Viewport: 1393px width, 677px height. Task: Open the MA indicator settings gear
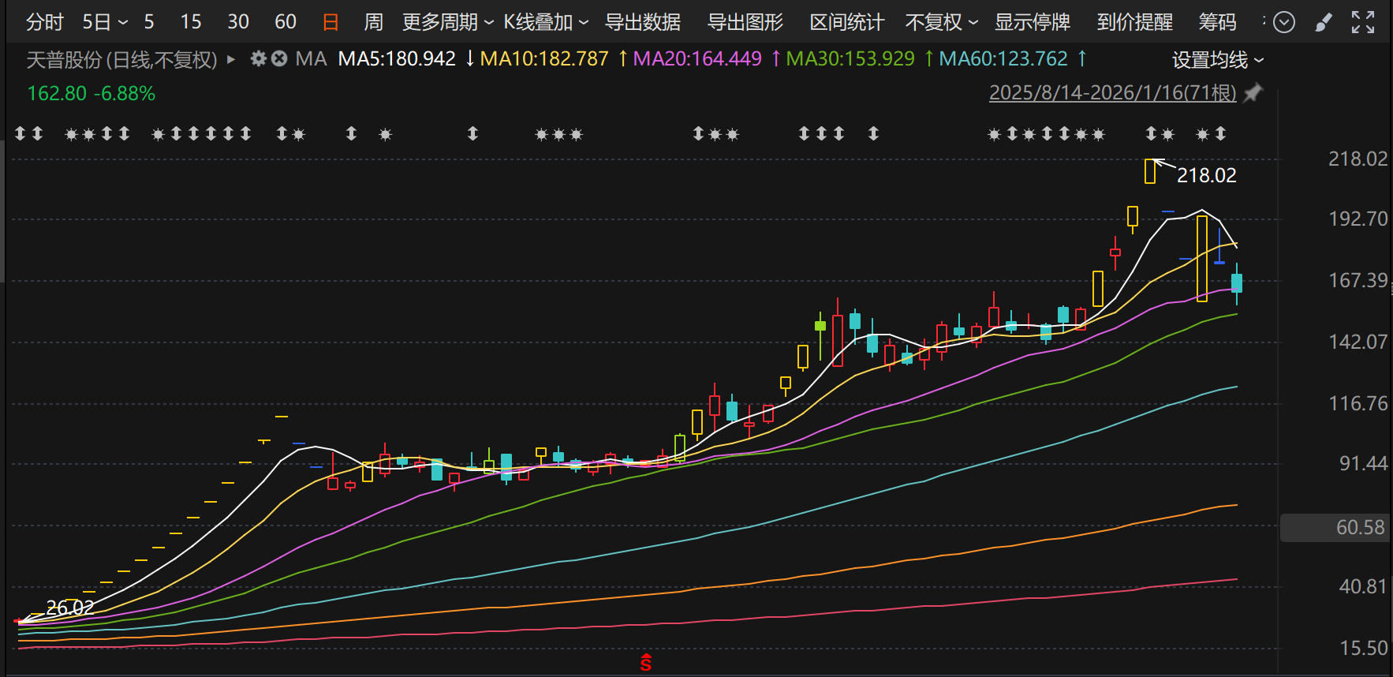pyautogui.click(x=258, y=58)
